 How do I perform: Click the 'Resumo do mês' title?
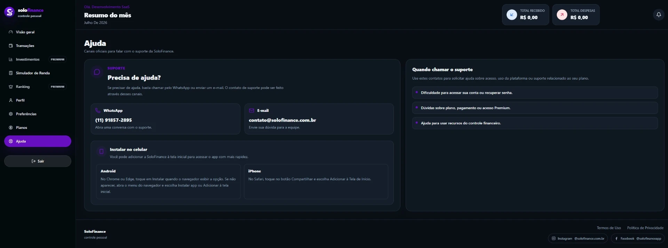(x=108, y=15)
